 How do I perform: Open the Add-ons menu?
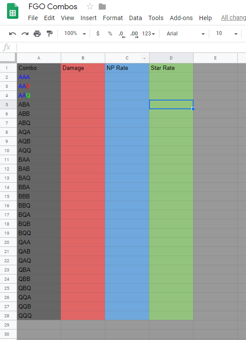tap(181, 18)
